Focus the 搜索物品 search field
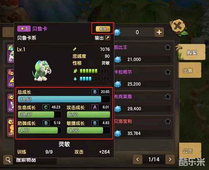Image resolution: width=209 pixels, height=170 pixels. pyautogui.click(x=35, y=160)
